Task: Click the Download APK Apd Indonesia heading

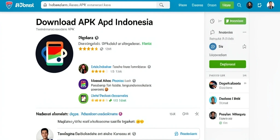Action: (94, 22)
